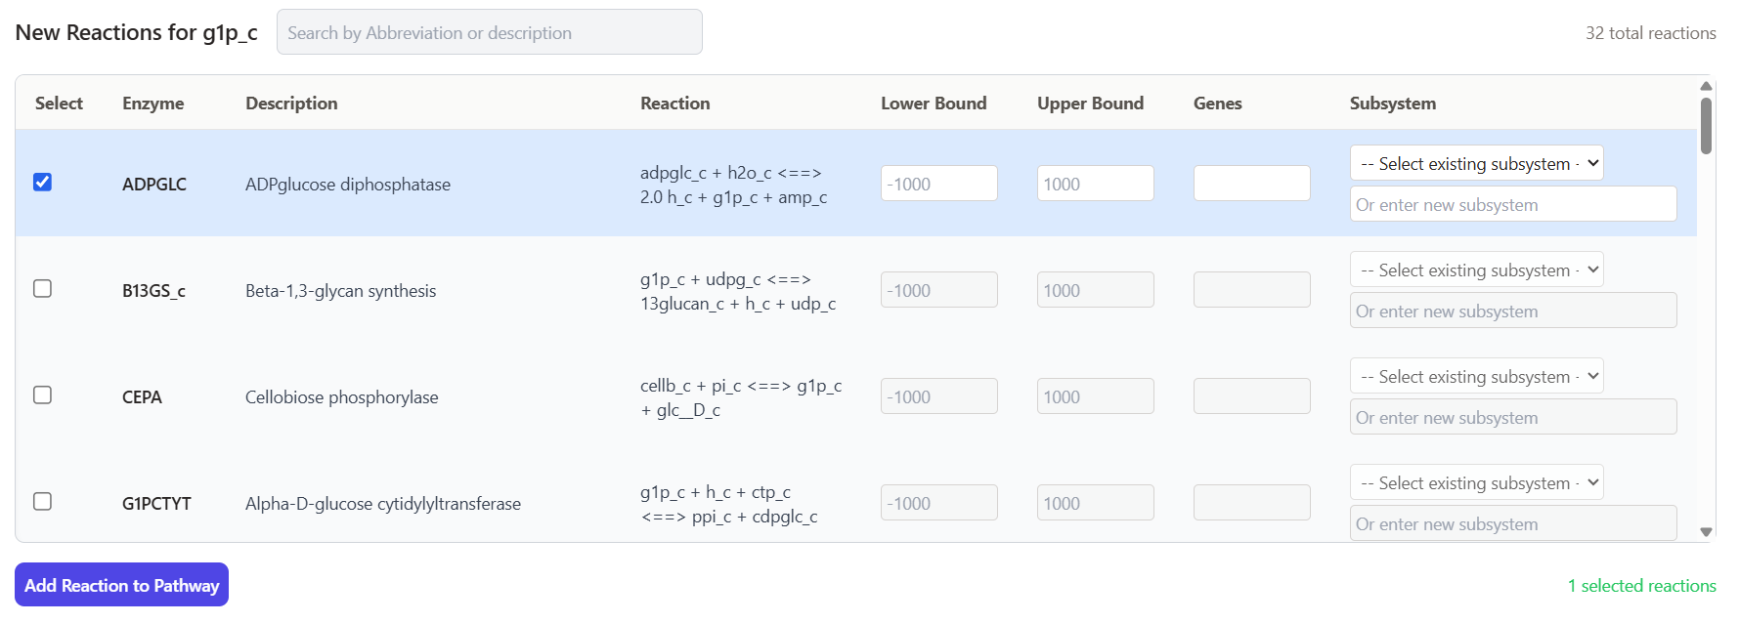Click the scroll up arrow of table
1739x623 pixels.
click(1706, 86)
